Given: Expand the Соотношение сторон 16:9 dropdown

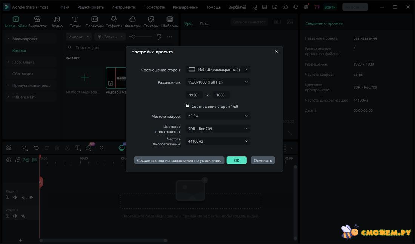Looking at the screenshot, I should coord(218,70).
